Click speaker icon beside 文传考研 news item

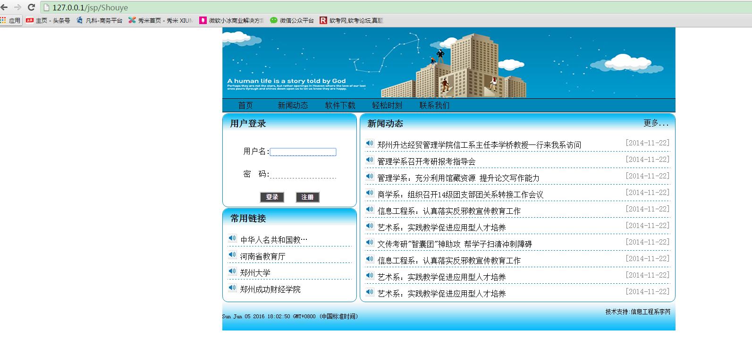point(370,242)
